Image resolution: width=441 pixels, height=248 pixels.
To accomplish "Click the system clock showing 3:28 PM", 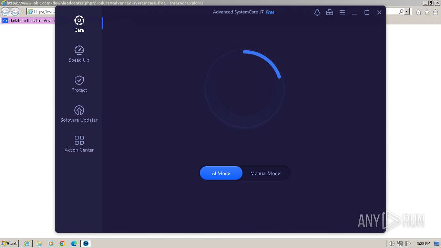I will [x=423, y=244].
